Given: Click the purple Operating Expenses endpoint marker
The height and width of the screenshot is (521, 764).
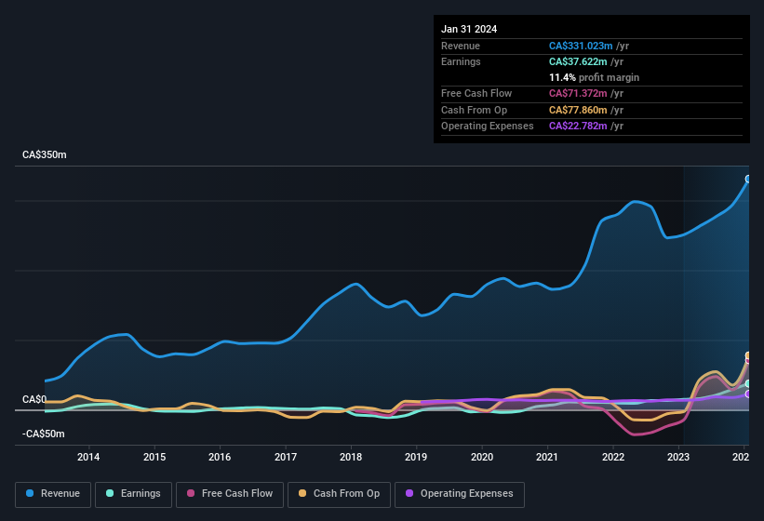Looking at the screenshot, I should (x=748, y=394).
